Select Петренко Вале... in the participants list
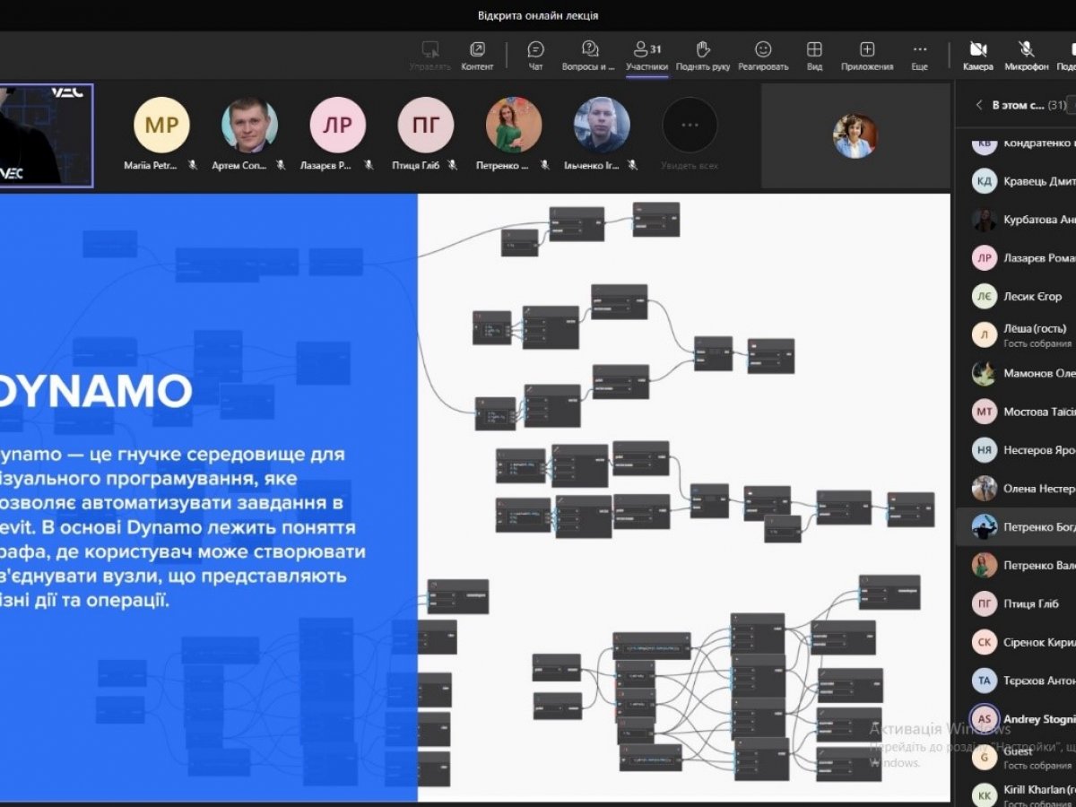This screenshot has height=807, width=1076. pos(1016,566)
